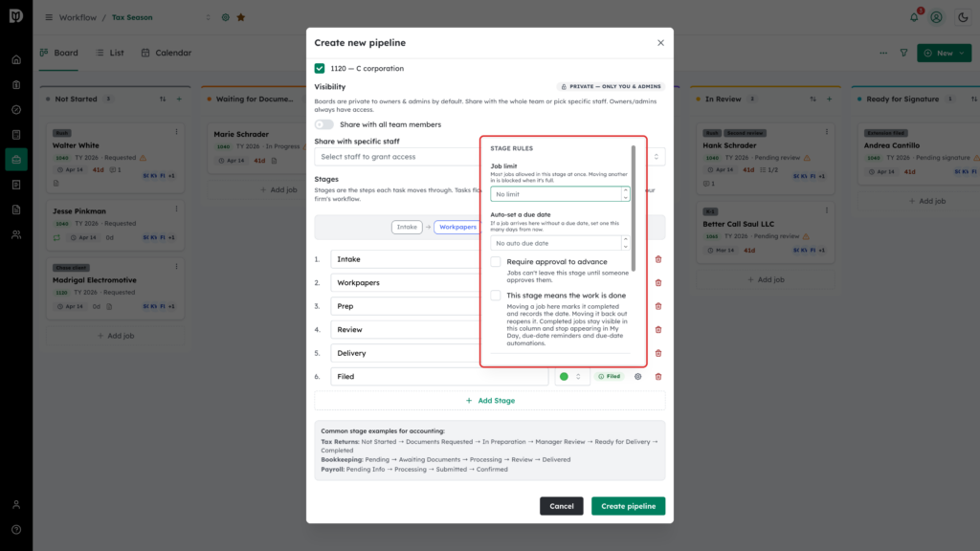The height and width of the screenshot is (551, 980).
Task: Open the briefcase Workflow icon in sidebar
Action: tap(16, 160)
